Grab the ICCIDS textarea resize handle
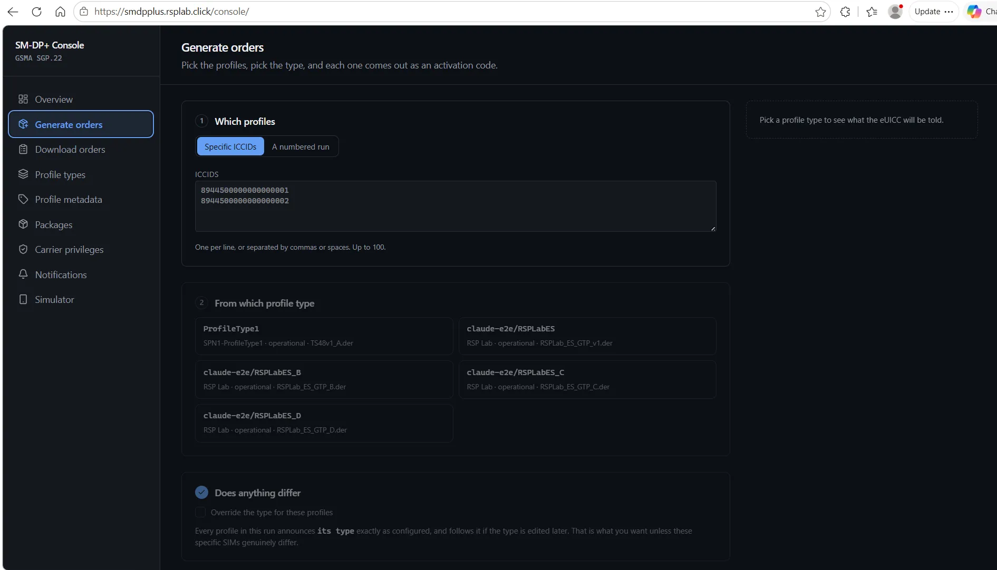The width and height of the screenshot is (997, 570). (713, 228)
